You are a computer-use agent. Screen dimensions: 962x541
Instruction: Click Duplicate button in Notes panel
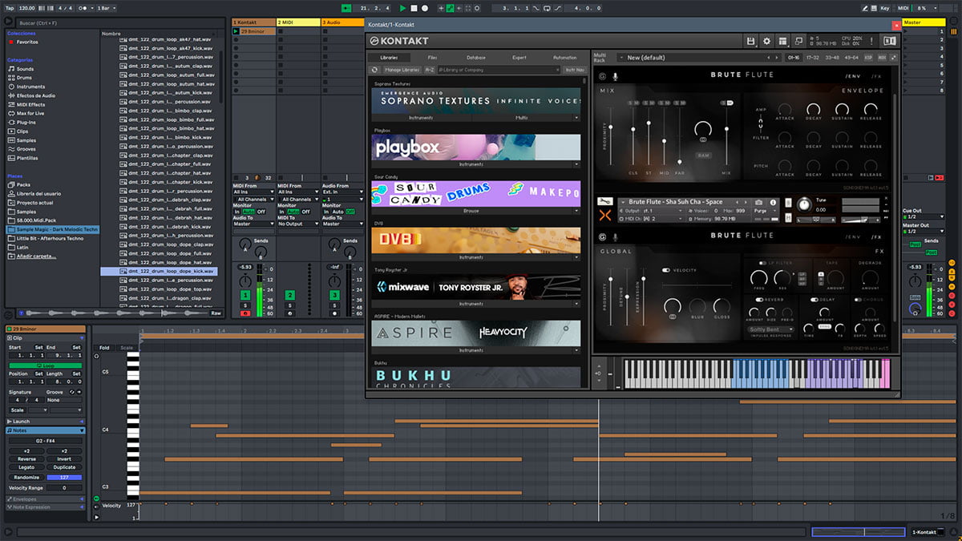(x=64, y=467)
